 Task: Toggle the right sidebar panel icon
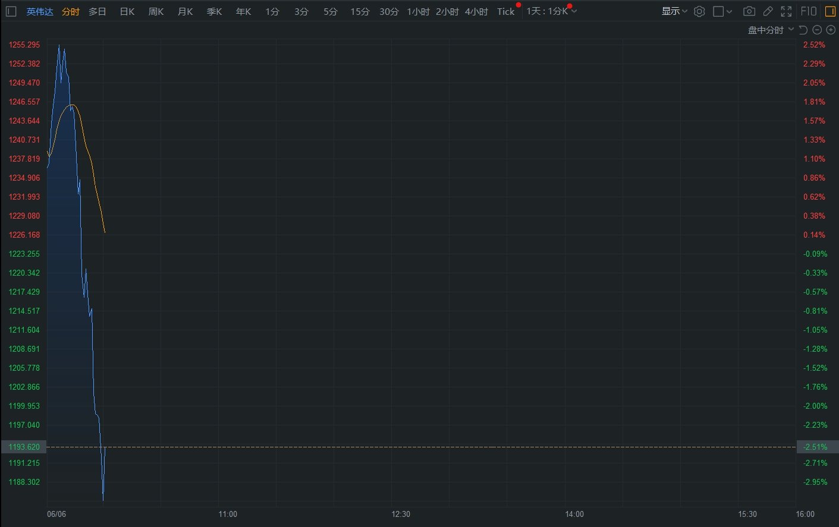click(830, 11)
